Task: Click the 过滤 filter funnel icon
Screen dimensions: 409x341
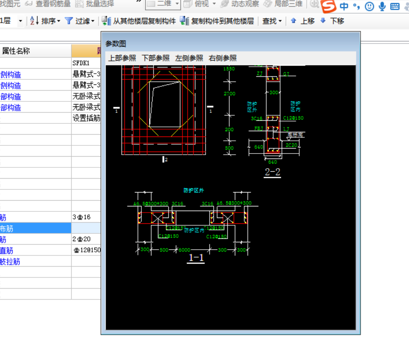Action: [x=69, y=20]
